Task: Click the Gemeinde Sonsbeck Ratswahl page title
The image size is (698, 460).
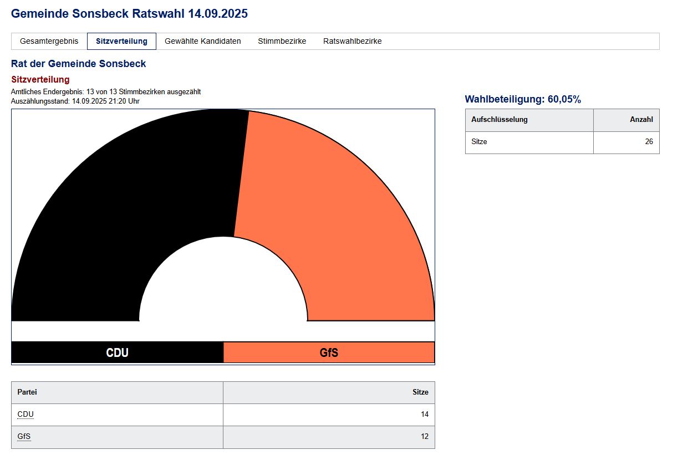Action: (129, 14)
